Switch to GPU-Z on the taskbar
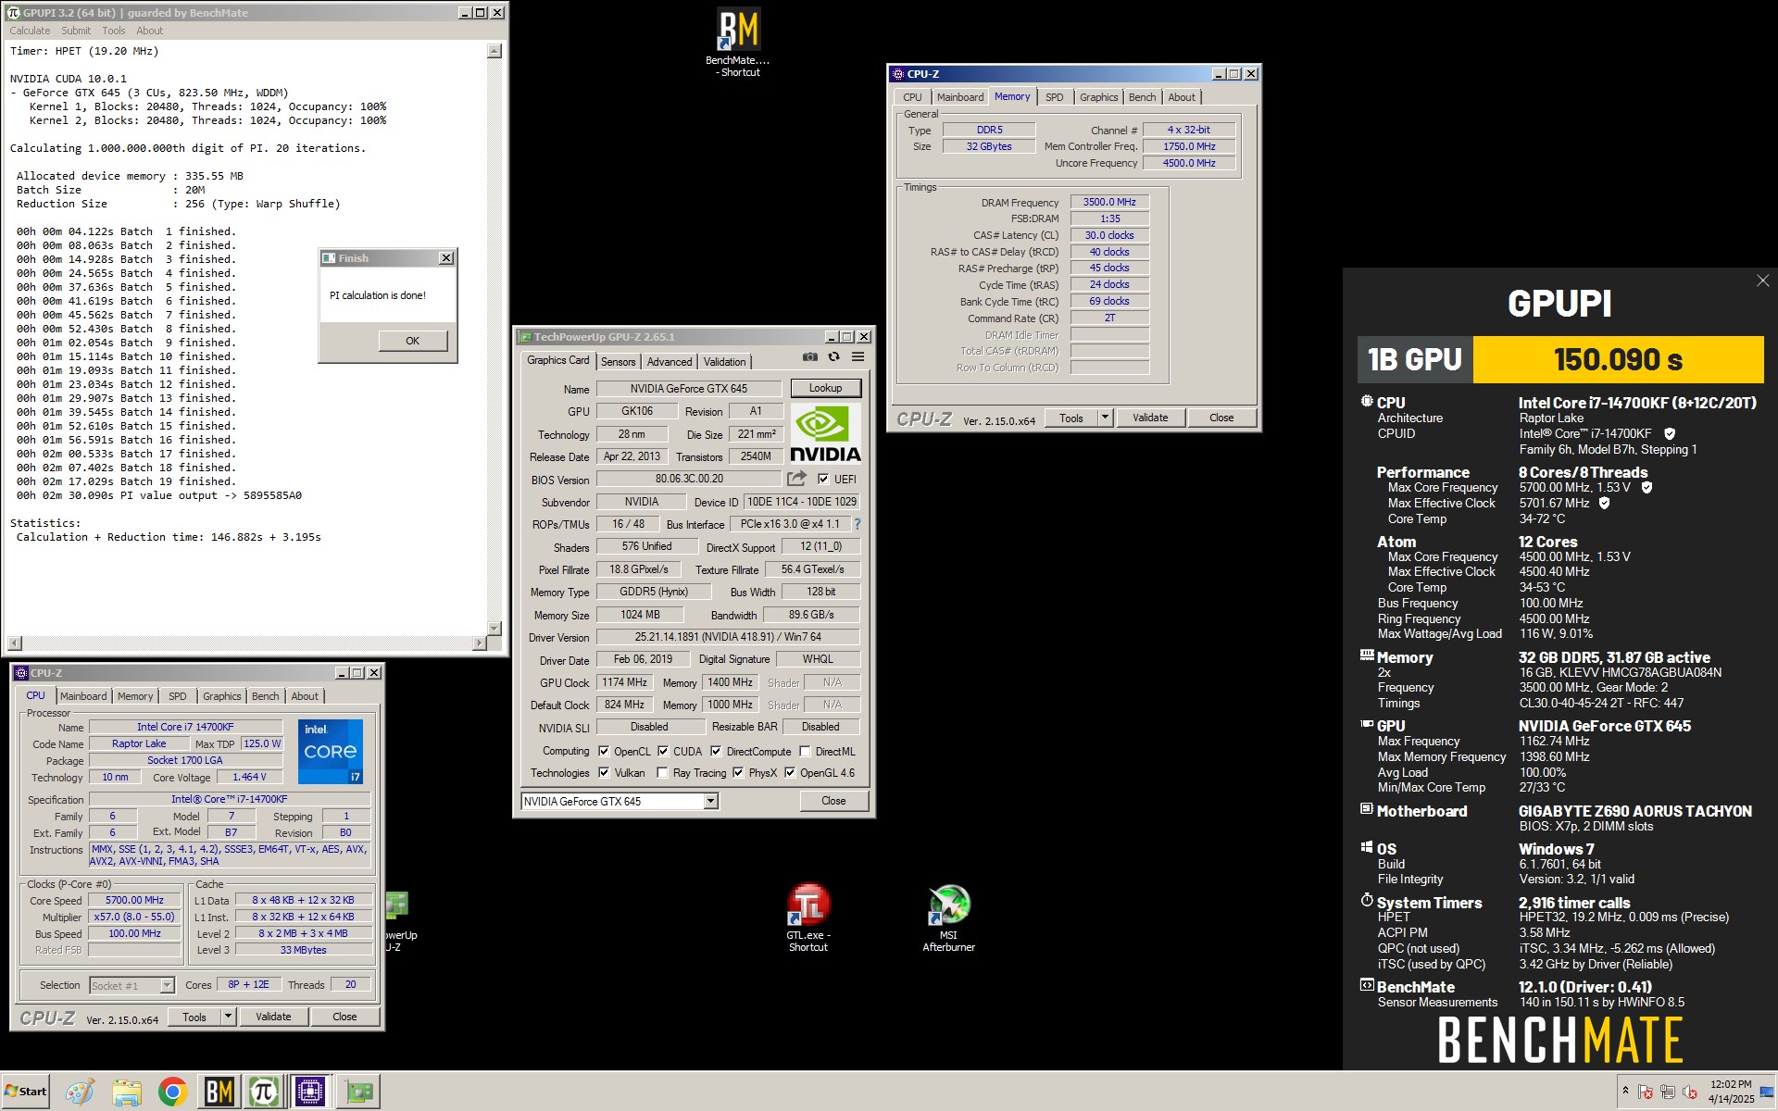 tap(358, 1092)
